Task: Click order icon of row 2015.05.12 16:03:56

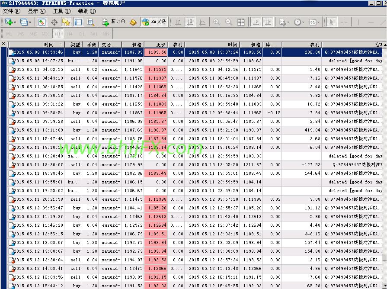Action: pos(11,277)
